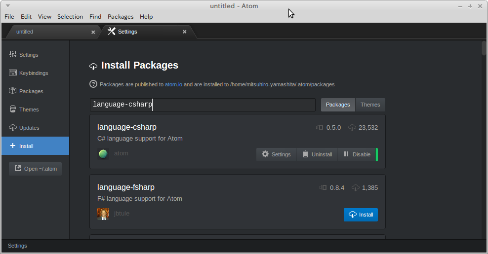488x254 pixels.
Task: Open the Updates sidebar section
Action: (35, 128)
